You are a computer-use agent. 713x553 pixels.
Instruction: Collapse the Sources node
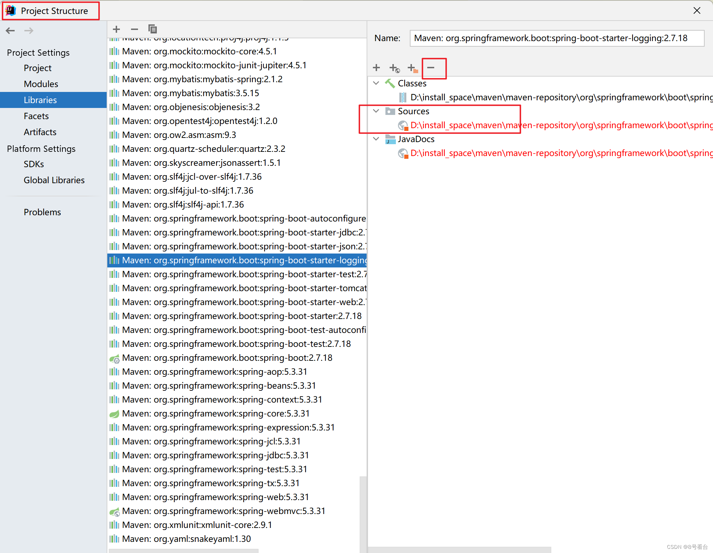pyautogui.click(x=376, y=111)
